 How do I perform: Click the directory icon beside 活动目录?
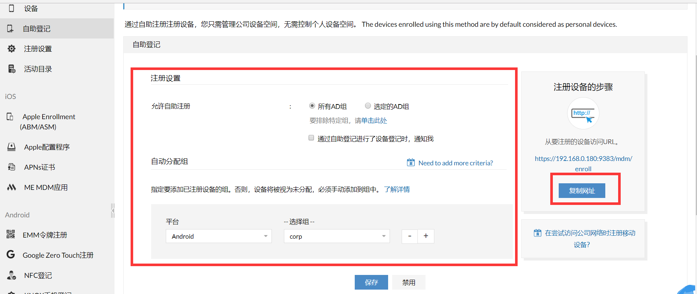12,69
